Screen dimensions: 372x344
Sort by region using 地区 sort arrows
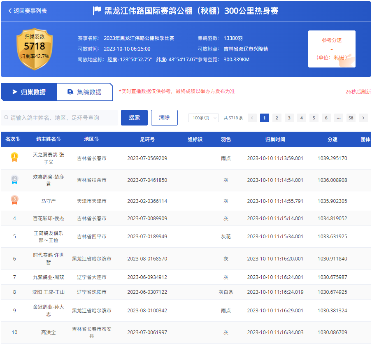[x=96, y=139]
